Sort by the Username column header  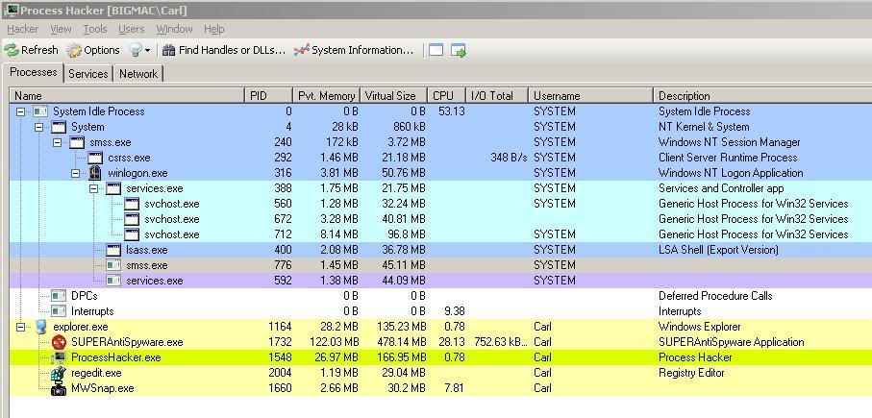(x=590, y=95)
